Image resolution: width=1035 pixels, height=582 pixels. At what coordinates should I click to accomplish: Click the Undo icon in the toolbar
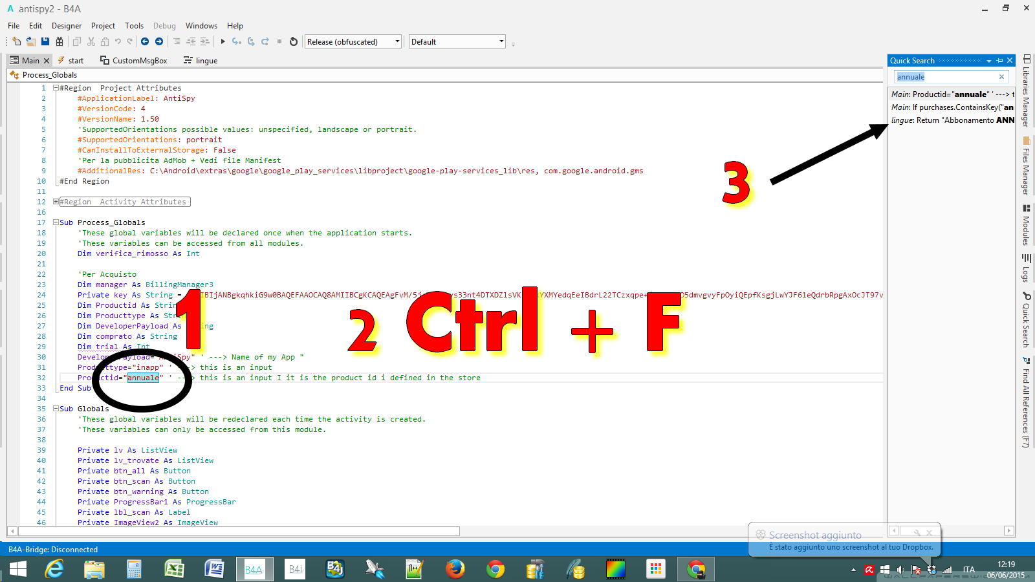[118, 41]
